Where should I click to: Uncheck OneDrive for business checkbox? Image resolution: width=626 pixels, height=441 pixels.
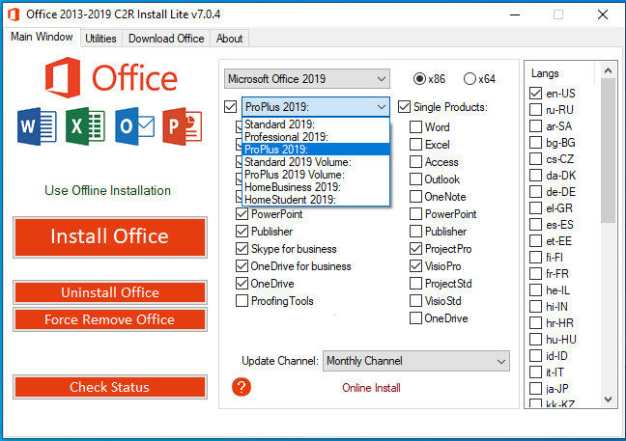coord(242,266)
